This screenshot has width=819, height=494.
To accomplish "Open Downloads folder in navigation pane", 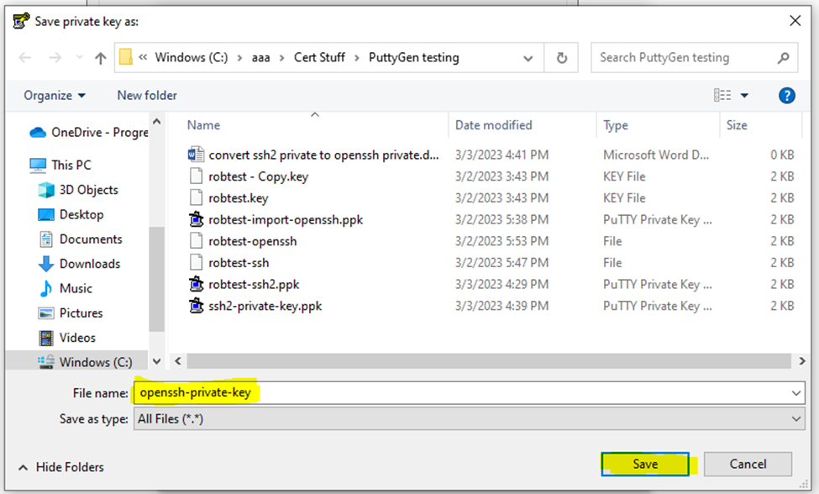I will click(90, 264).
